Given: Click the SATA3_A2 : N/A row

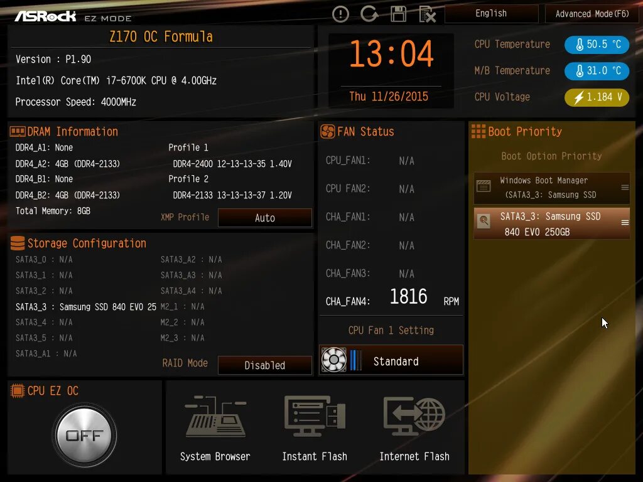Looking at the screenshot, I should (x=191, y=259).
